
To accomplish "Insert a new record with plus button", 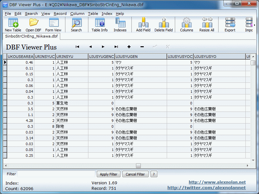I will coord(129,47).
